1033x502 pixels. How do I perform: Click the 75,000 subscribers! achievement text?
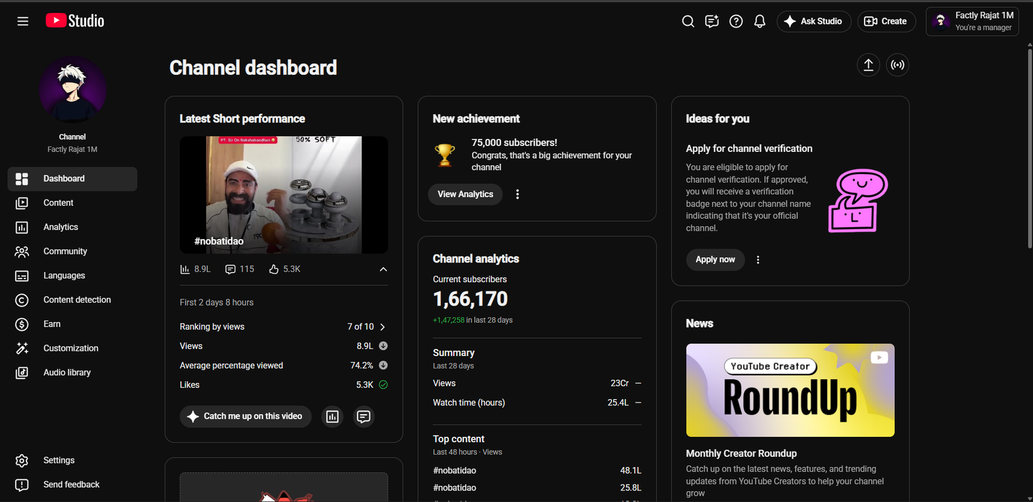tap(514, 143)
